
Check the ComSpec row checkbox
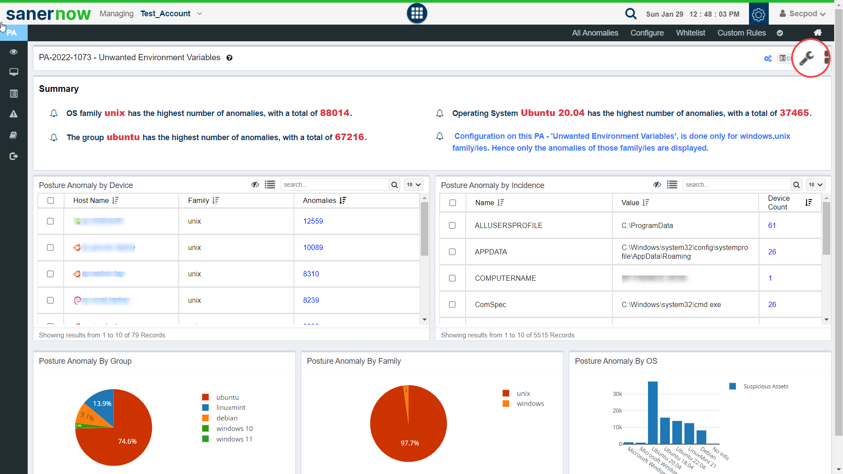click(452, 304)
